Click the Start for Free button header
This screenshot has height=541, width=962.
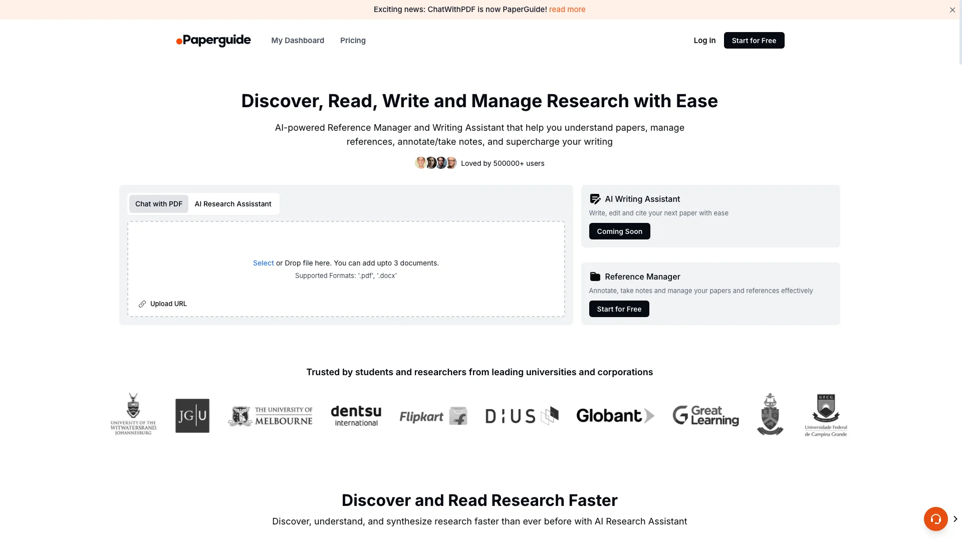[754, 40]
